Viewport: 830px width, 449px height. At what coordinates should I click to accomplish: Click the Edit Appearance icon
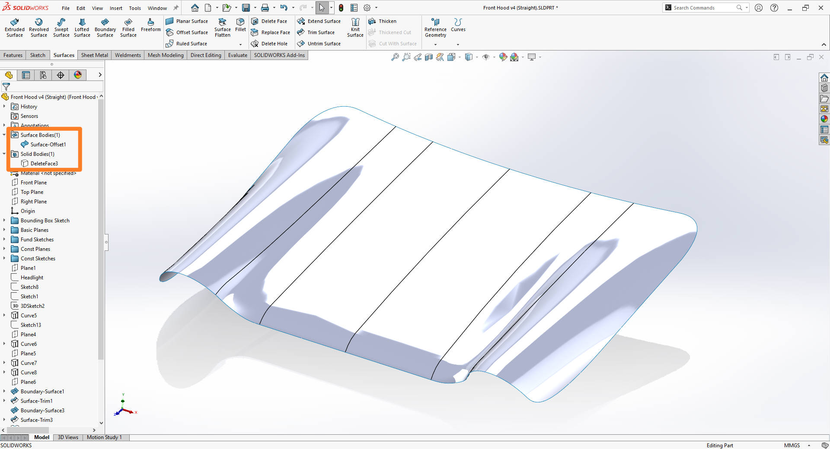tap(503, 57)
